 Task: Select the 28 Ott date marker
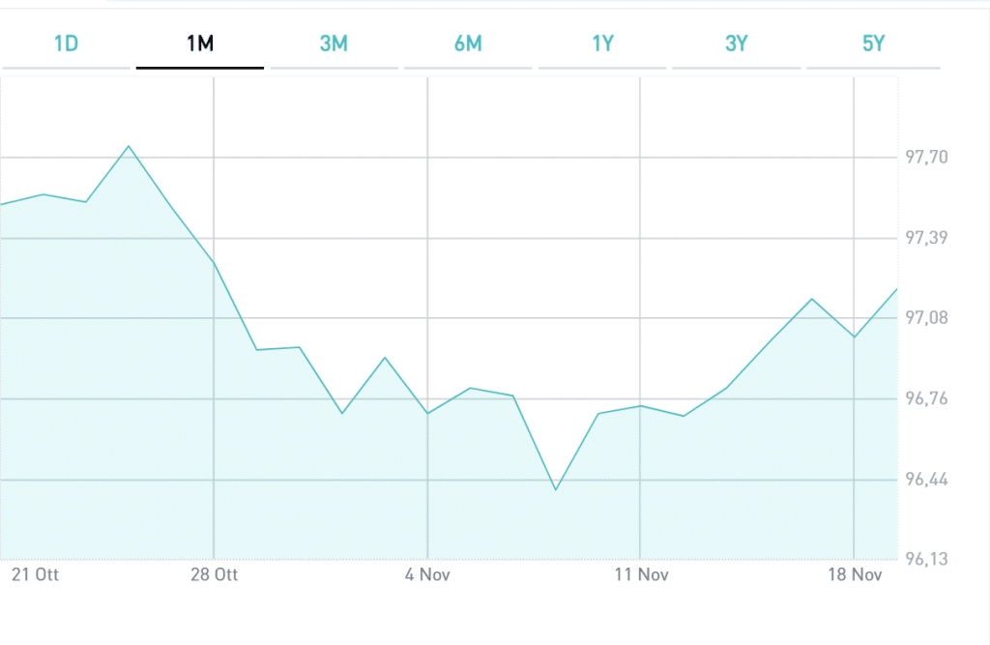(214, 574)
